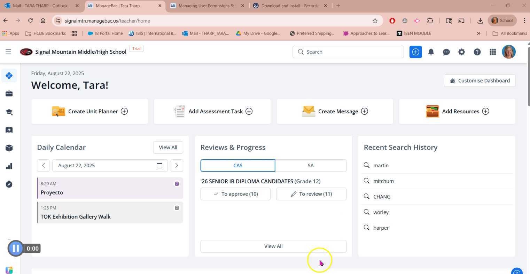The height and width of the screenshot is (274, 530).
Task: Open the messages chat bubble icon
Action: [446, 52]
